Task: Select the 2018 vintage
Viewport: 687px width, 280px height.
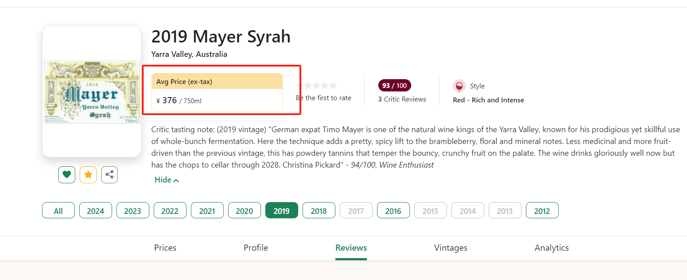Action: point(319,210)
